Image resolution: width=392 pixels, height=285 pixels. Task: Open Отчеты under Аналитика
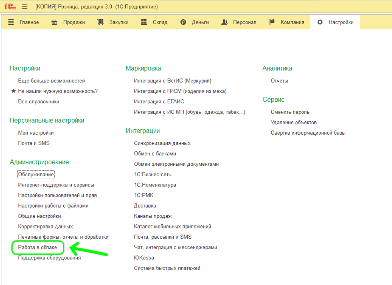(279, 81)
